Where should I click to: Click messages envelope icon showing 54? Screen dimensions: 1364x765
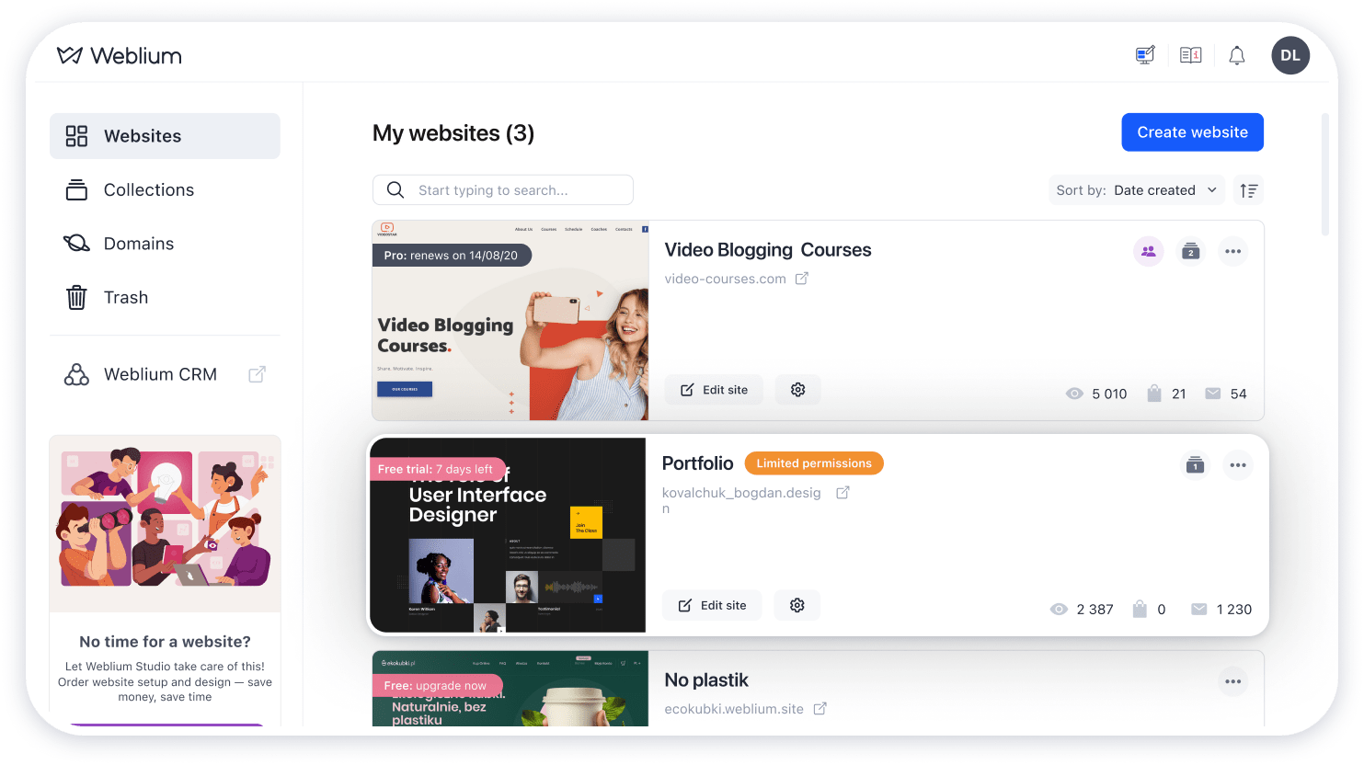click(1213, 394)
